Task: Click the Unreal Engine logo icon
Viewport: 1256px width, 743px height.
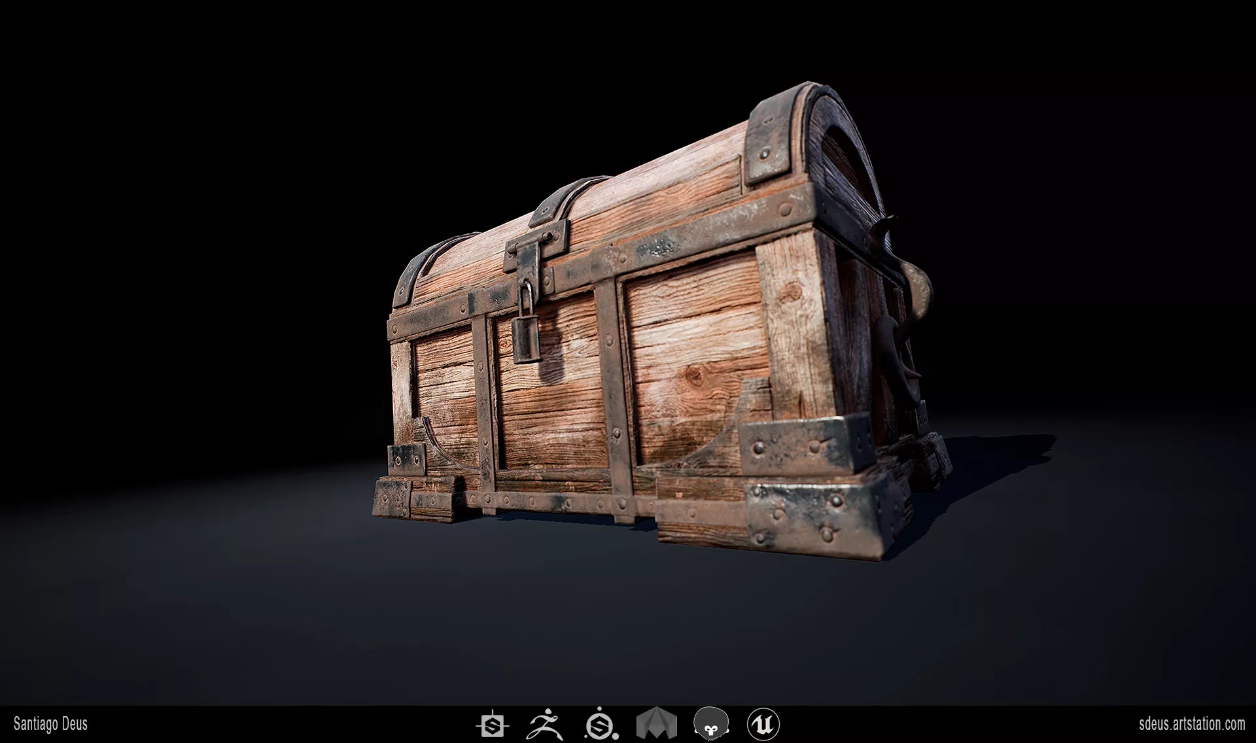Action: [x=763, y=725]
